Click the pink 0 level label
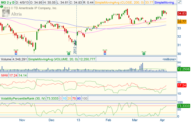191x122 pixels. point(61,98)
